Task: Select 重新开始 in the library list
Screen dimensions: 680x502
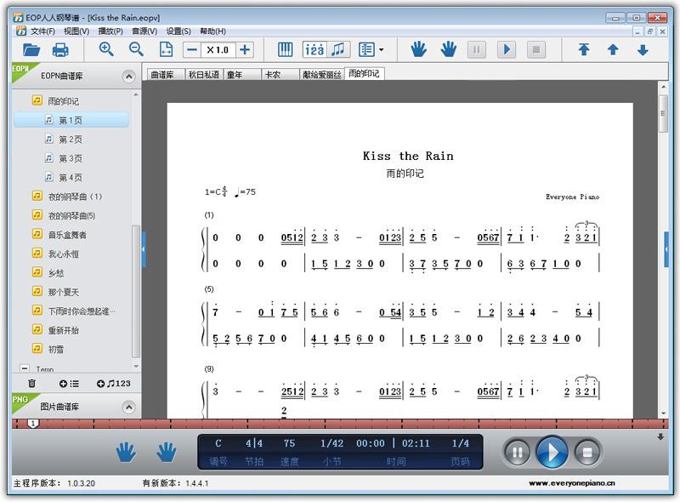Action: (x=63, y=330)
